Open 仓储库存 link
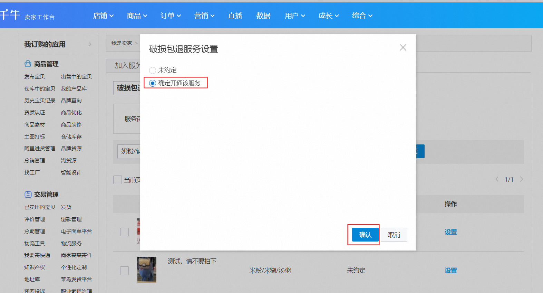 [x=71, y=137]
